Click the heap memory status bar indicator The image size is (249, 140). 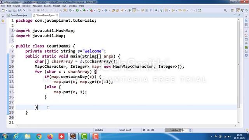pyautogui.click(x=177, y=130)
